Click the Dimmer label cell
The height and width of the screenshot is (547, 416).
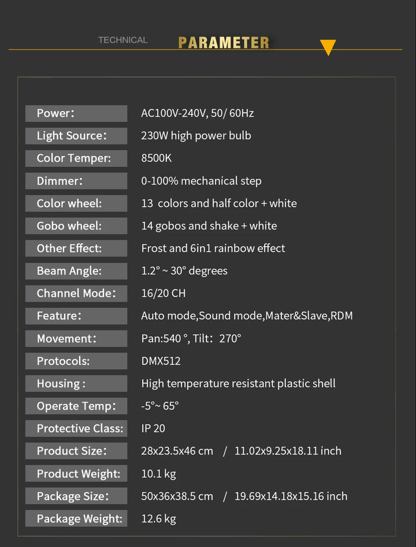(76, 181)
